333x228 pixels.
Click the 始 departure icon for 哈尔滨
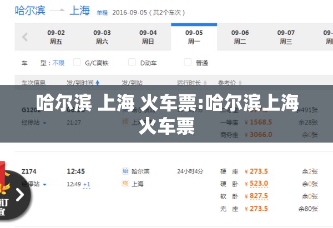pyautogui.click(x=125, y=171)
